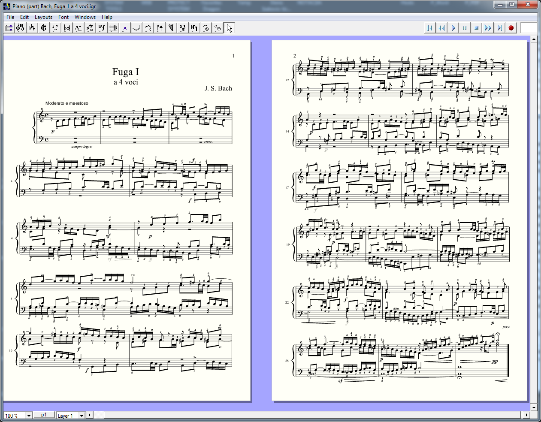Click the 'poco' marking on page 2
Screen dimensions: 541x422
pos(506,327)
